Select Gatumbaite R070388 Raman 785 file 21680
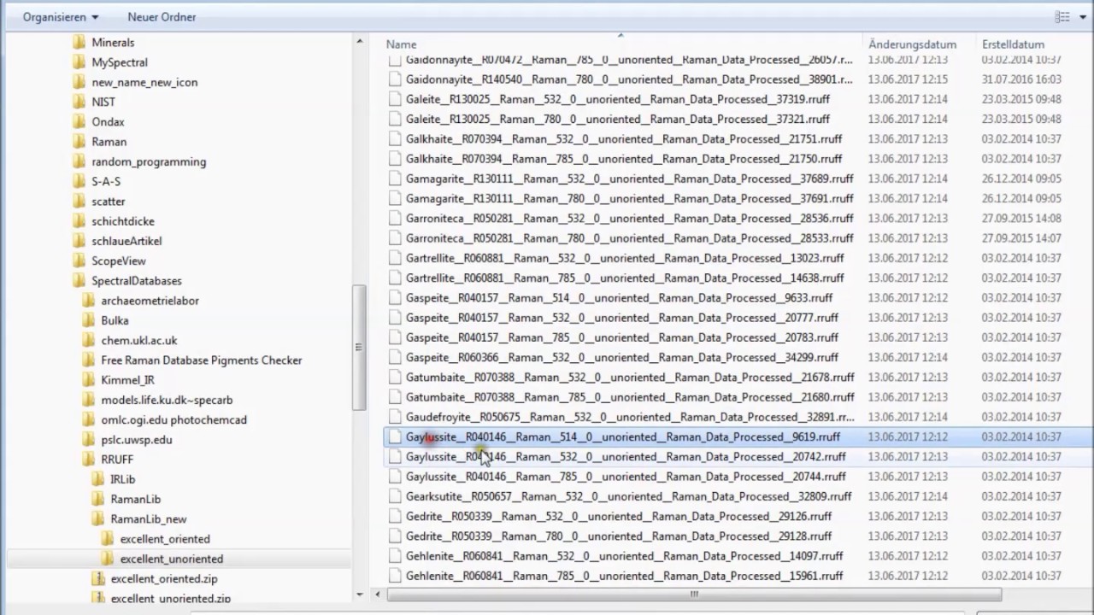Viewport: 1094px width, 615px height. [x=630, y=397]
